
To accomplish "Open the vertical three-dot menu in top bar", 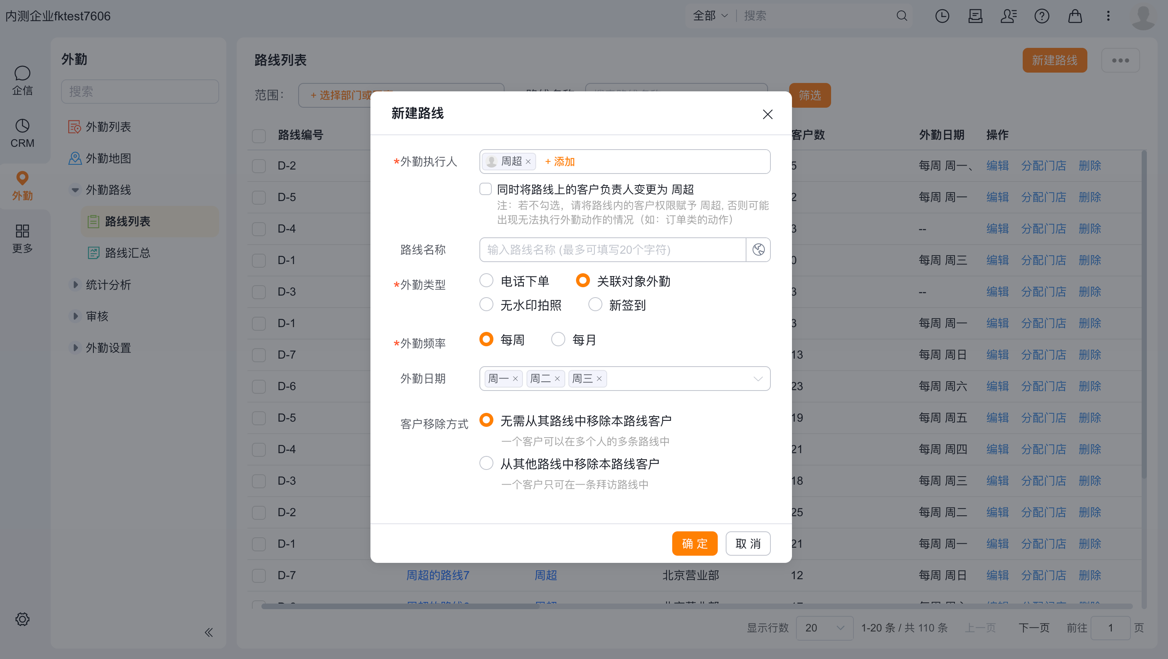I will [x=1108, y=16].
